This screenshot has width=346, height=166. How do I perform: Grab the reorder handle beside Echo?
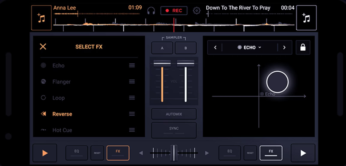pyautogui.click(x=132, y=65)
